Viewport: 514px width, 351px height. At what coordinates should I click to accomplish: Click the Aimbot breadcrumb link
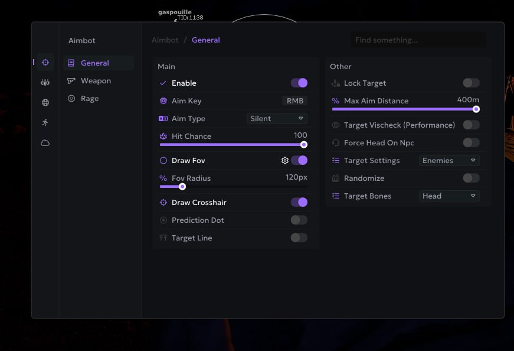[x=165, y=40]
